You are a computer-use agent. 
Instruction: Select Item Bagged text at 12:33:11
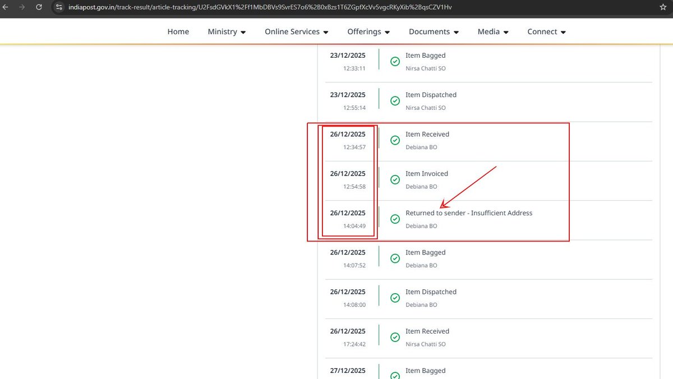pyautogui.click(x=426, y=56)
